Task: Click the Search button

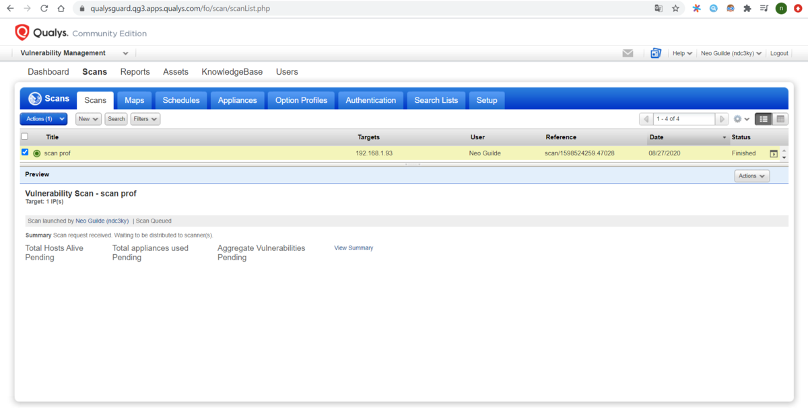Action: point(116,118)
